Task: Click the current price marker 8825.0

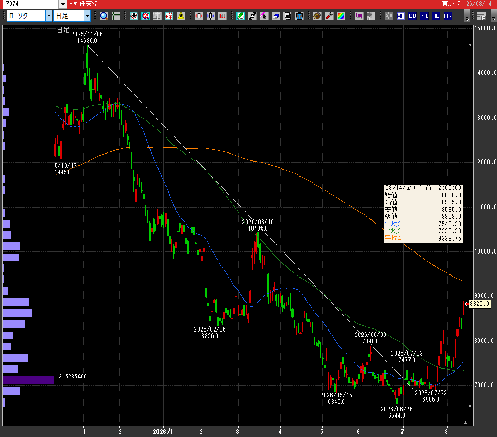Action: [479, 304]
